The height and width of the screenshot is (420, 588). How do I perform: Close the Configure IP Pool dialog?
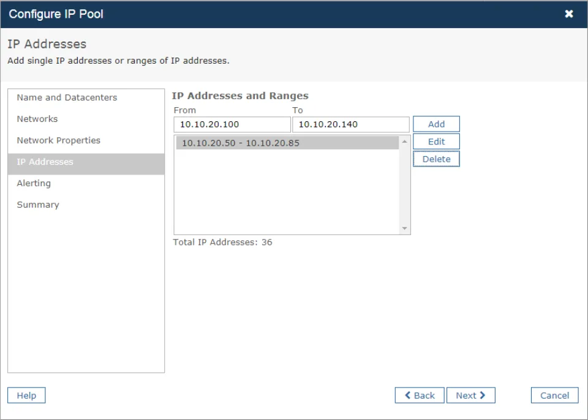click(569, 14)
